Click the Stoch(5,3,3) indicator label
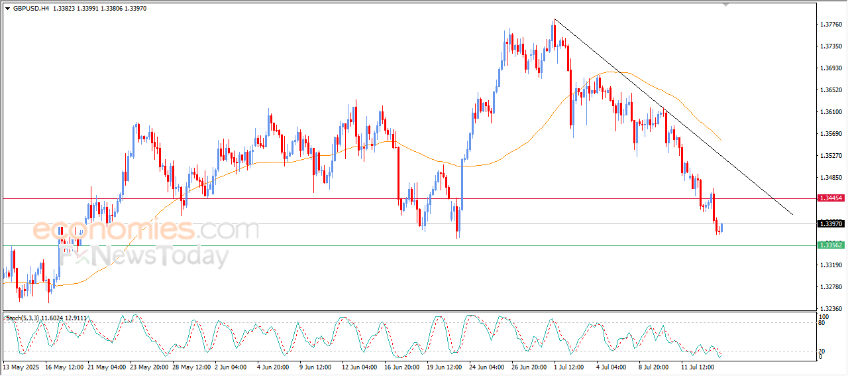The height and width of the screenshot is (376, 848). (21, 319)
